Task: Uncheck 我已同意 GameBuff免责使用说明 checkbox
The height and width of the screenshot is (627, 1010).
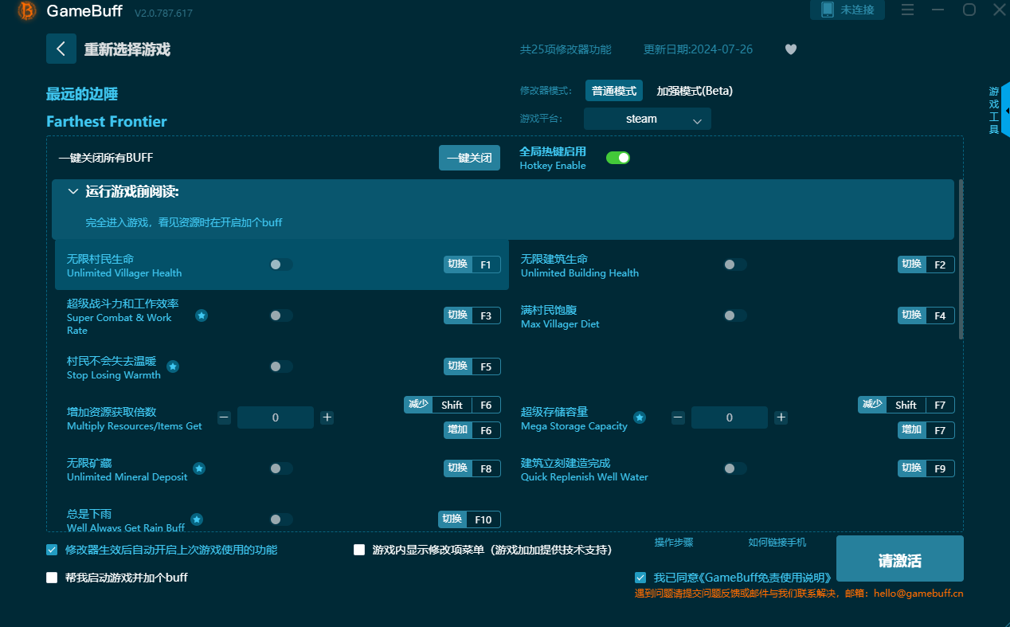Action: coord(640,578)
